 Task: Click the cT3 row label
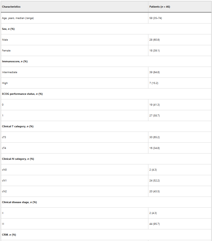(x=4, y=137)
